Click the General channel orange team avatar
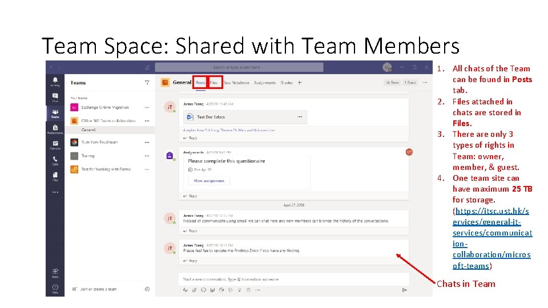 (165, 83)
